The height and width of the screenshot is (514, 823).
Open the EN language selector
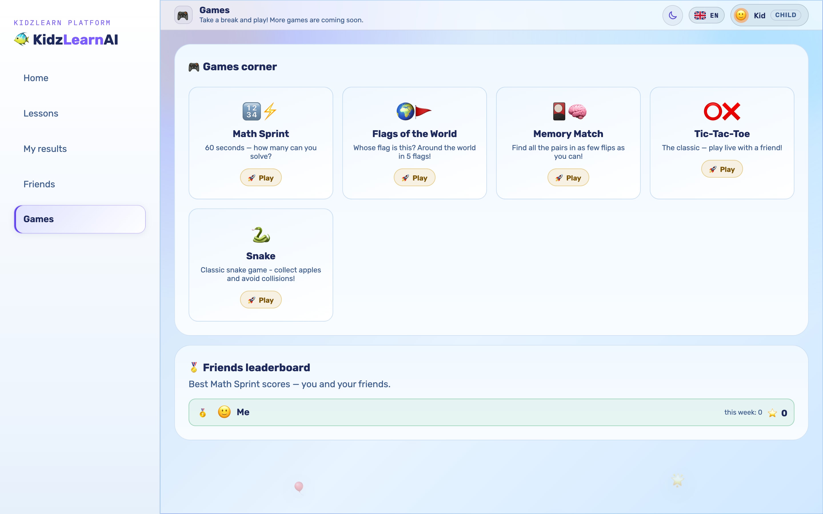click(x=706, y=15)
